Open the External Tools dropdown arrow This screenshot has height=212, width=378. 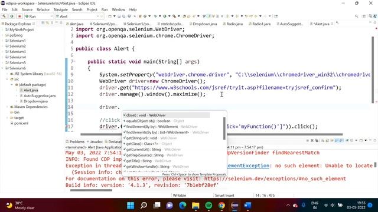pos(179,16)
